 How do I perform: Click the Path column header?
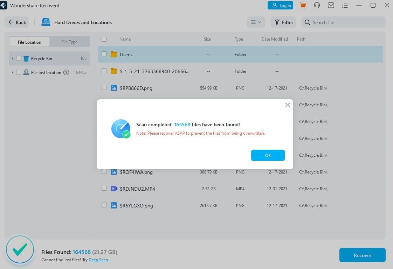coord(301,39)
